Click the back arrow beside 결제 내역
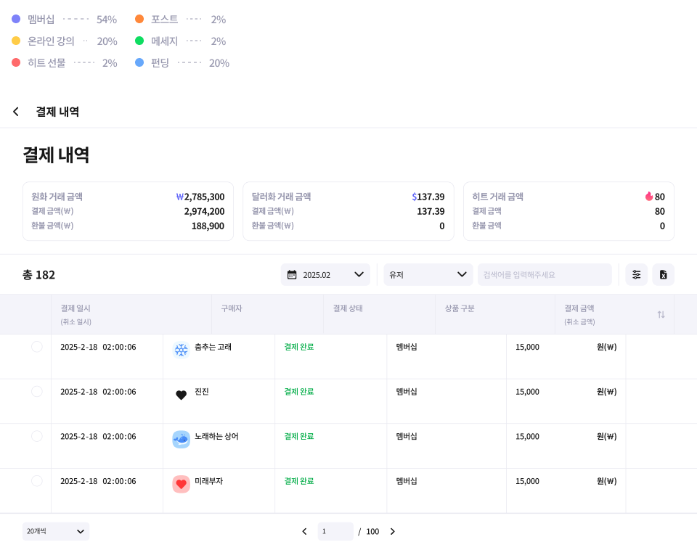This screenshot has width=697, height=550. pyautogui.click(x=16, y=112)
